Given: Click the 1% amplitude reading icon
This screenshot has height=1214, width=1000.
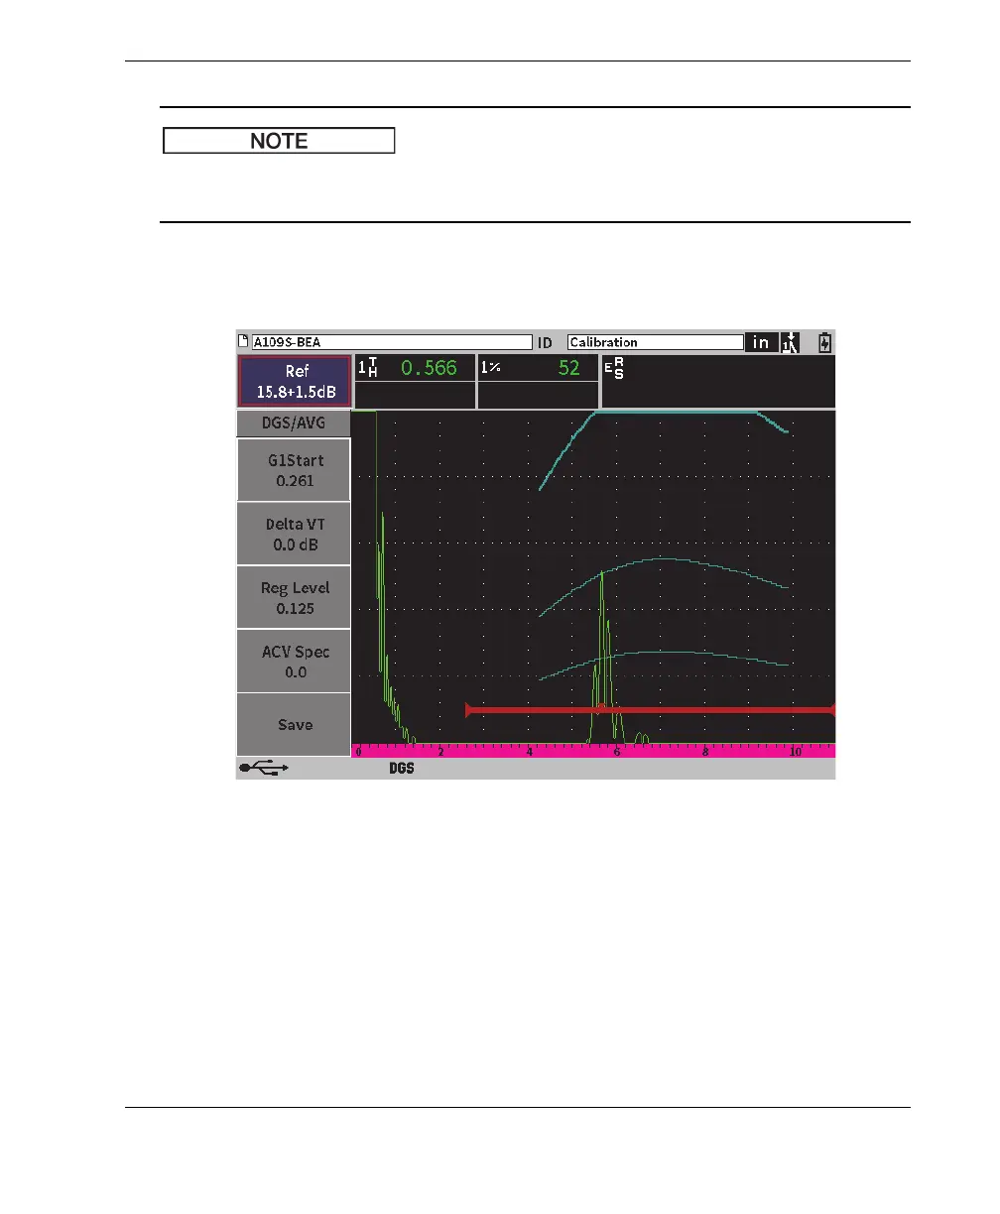Looking at the screenshot, I should pyautogui.click(x=490, y=368).
